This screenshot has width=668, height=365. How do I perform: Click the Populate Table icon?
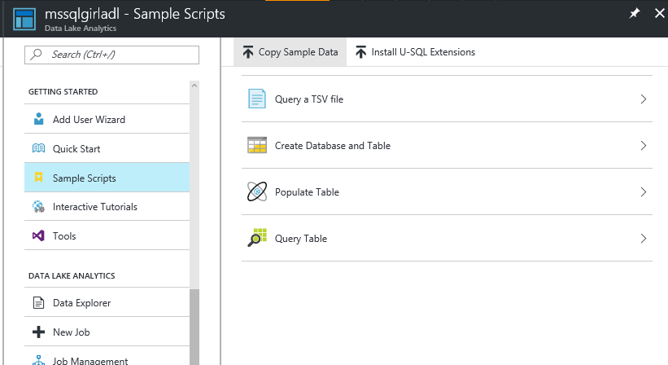[x=257, y=192]
